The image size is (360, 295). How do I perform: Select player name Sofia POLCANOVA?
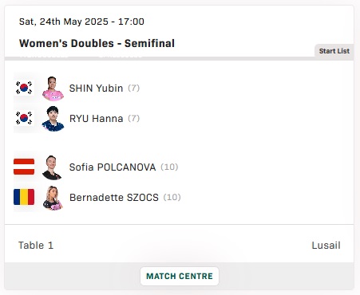pyautogui.click(x=113, y=167)
